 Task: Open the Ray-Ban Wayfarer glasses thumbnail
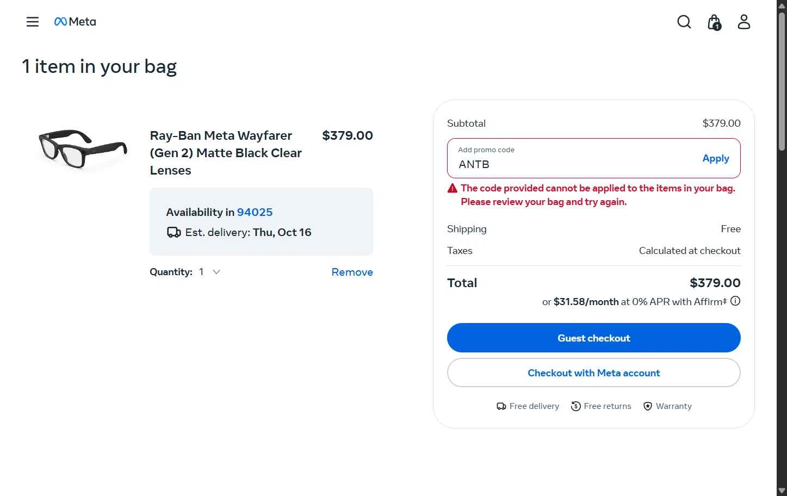(83, 149)
